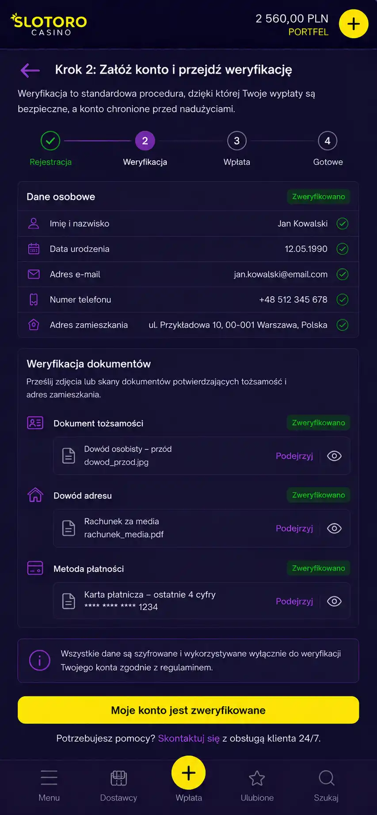Click the info icon in the encryption notice
The height and width of the screenshot is (815, 377).
pos(40,660)
